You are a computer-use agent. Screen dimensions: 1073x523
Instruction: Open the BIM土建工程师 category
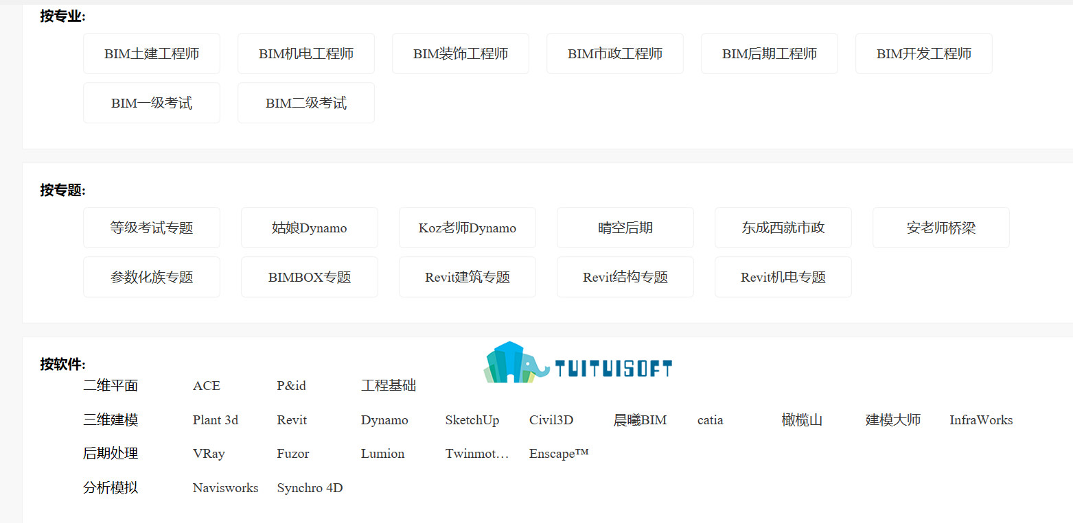coord(152,53)
